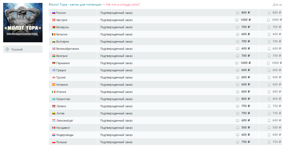282x145 pixels.
Task: Click the desktop monitor icon in Germany row
Action: (237, 63)
